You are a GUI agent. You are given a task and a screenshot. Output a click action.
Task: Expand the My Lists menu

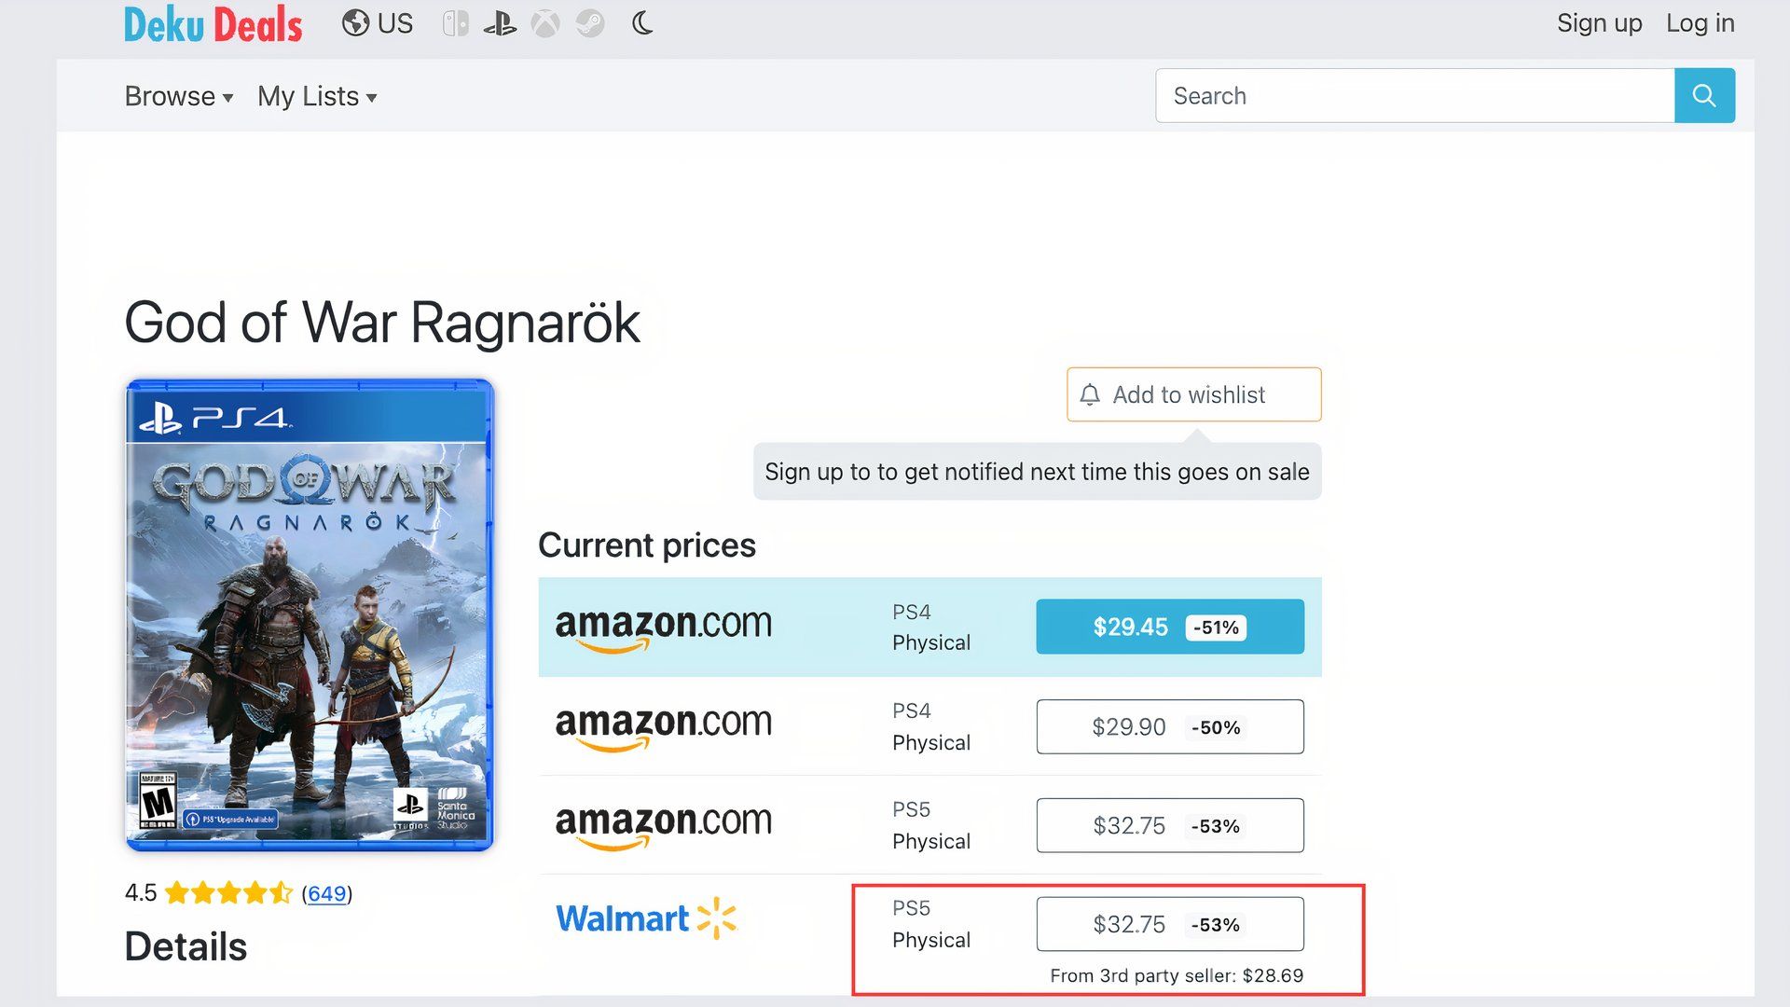tap(317, 96)
